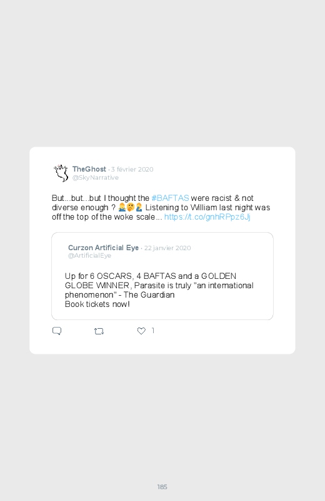Open the quoted Parasite tweet text
This screenshot has width=325, height=501.
[159, 289]
